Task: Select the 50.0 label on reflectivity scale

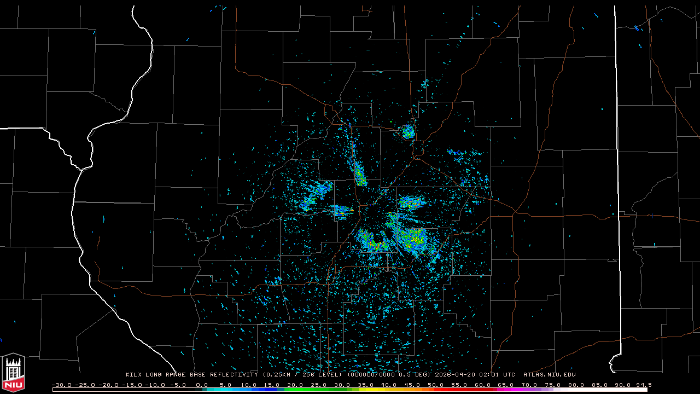Action: click(435, 385)
